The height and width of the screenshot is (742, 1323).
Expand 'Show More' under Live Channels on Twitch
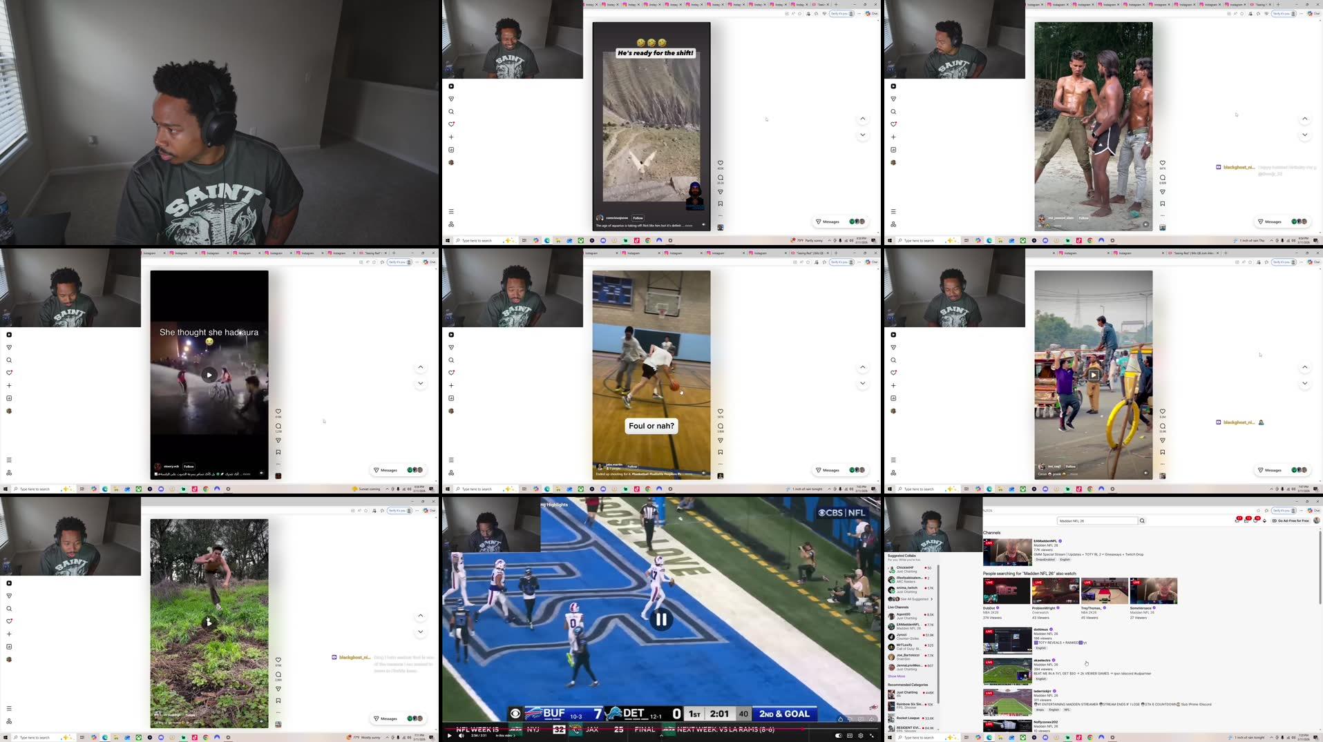[896, 676]
